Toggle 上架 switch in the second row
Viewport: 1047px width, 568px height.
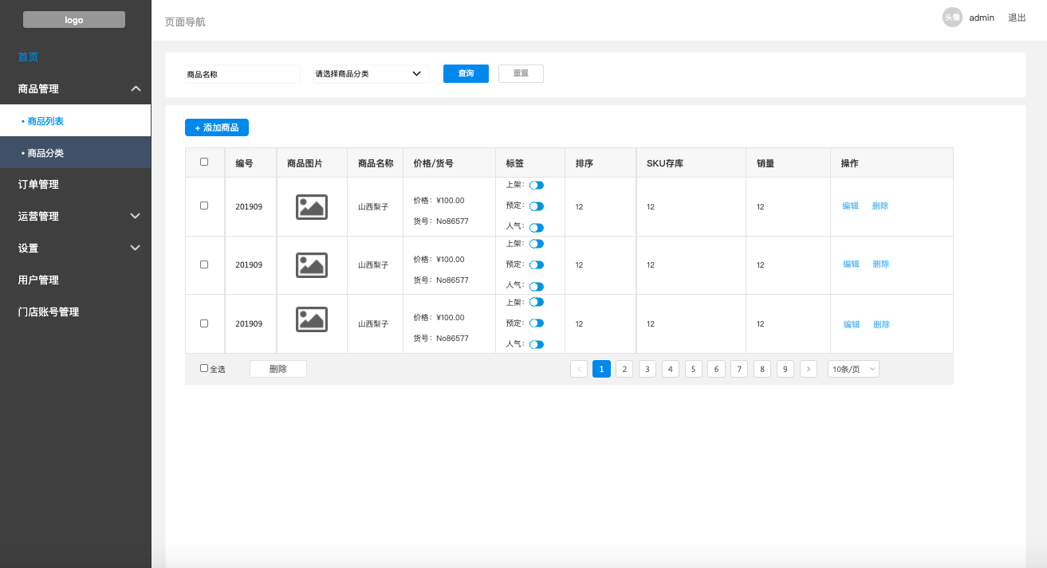point(537,244)
